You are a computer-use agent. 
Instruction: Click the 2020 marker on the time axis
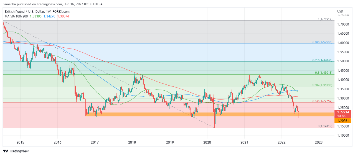coord(207,142)
